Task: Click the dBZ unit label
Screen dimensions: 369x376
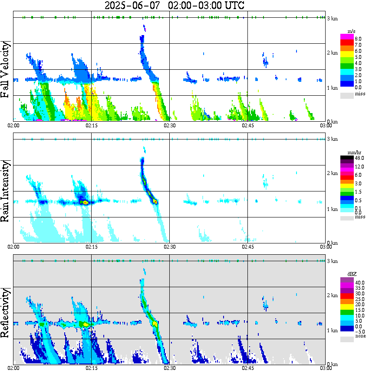Action: pos(352,274)
